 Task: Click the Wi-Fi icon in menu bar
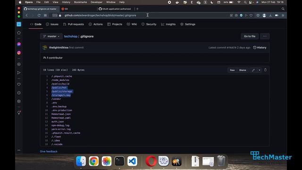239,2
